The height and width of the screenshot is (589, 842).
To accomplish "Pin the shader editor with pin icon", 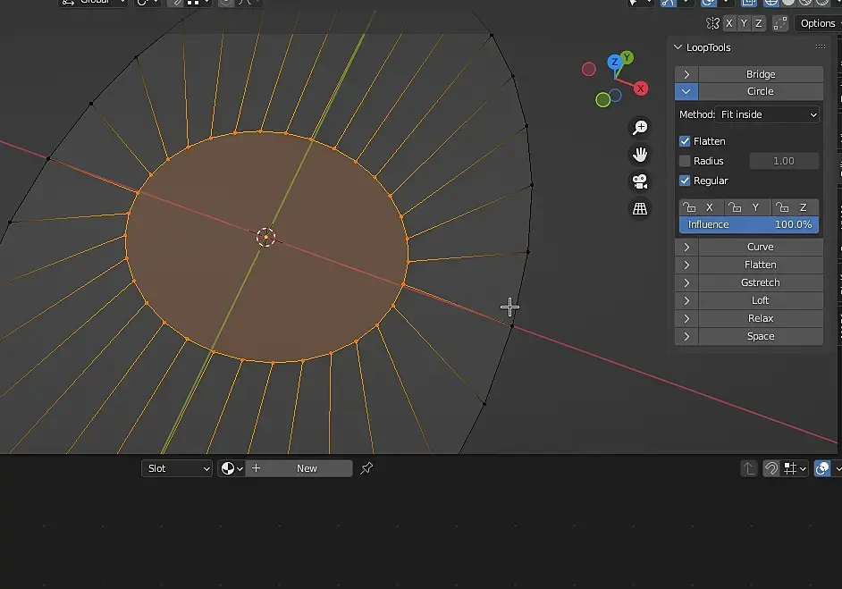I will (x=366, y=468).
